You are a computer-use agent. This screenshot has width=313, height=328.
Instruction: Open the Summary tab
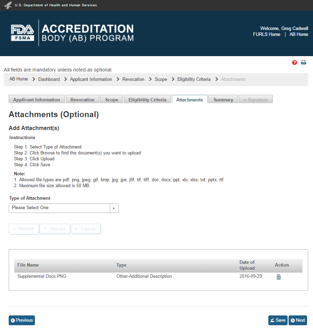[x=223, y=100]
